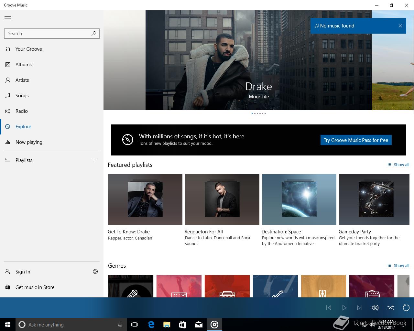Click Cortana Ask me anything box
Image resolution: width=414 pixels, height=331 pixels.
point(71,325)
